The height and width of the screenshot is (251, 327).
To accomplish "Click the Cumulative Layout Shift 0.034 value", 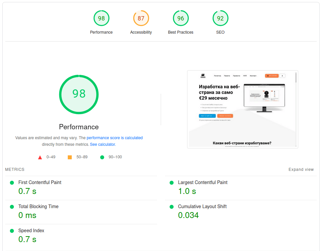I will click(x=188, y=215).
